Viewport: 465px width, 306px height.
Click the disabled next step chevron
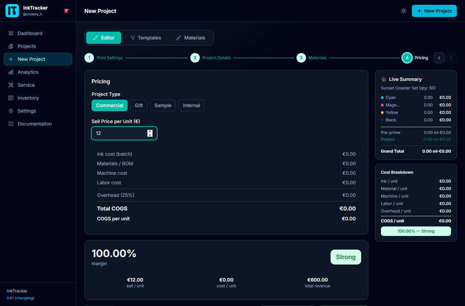[451, 58]
